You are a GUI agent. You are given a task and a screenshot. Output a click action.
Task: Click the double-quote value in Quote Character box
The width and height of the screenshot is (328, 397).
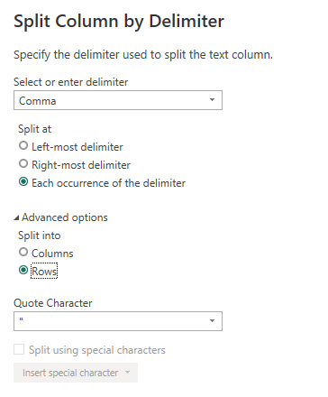[21, 319]
